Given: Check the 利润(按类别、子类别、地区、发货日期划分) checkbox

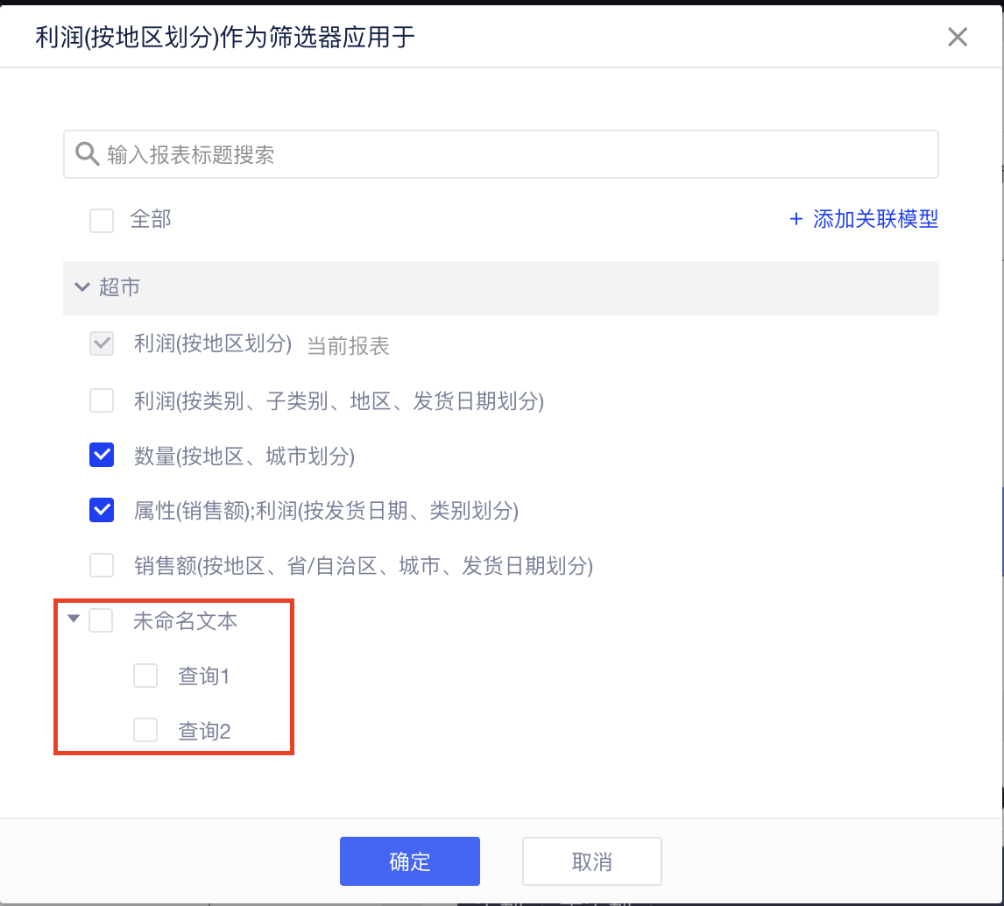Looking at the screenshot, I should (x=102, y=400).
